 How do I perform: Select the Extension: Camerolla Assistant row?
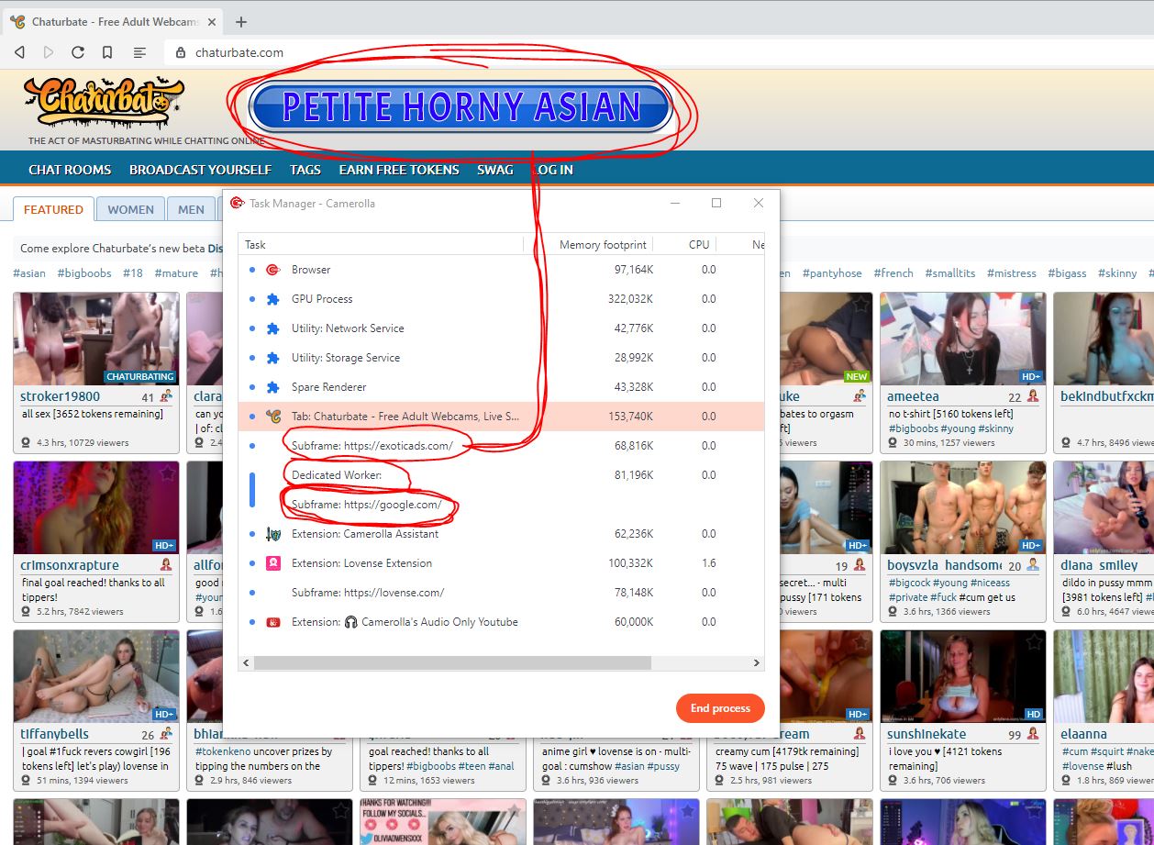click(501, 534)
